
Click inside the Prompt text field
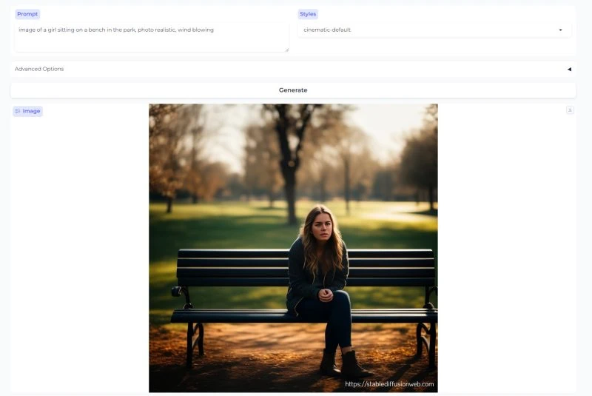tap(152, 37)
